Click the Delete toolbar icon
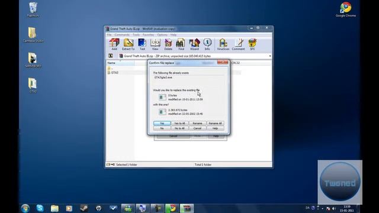 click(168, 44)
